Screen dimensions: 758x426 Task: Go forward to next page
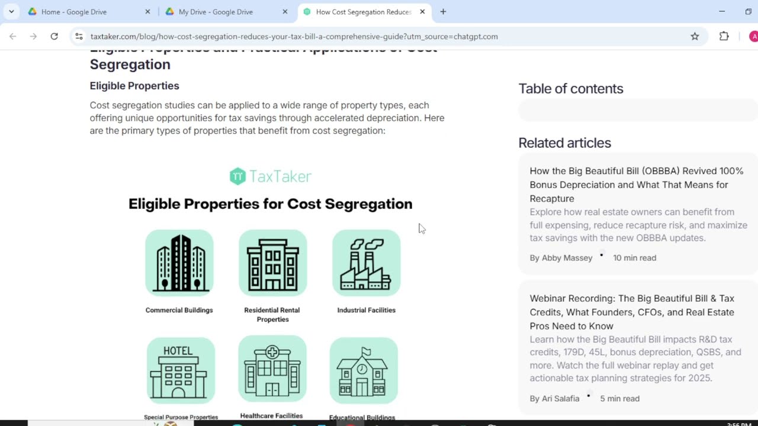click(33, 37)
